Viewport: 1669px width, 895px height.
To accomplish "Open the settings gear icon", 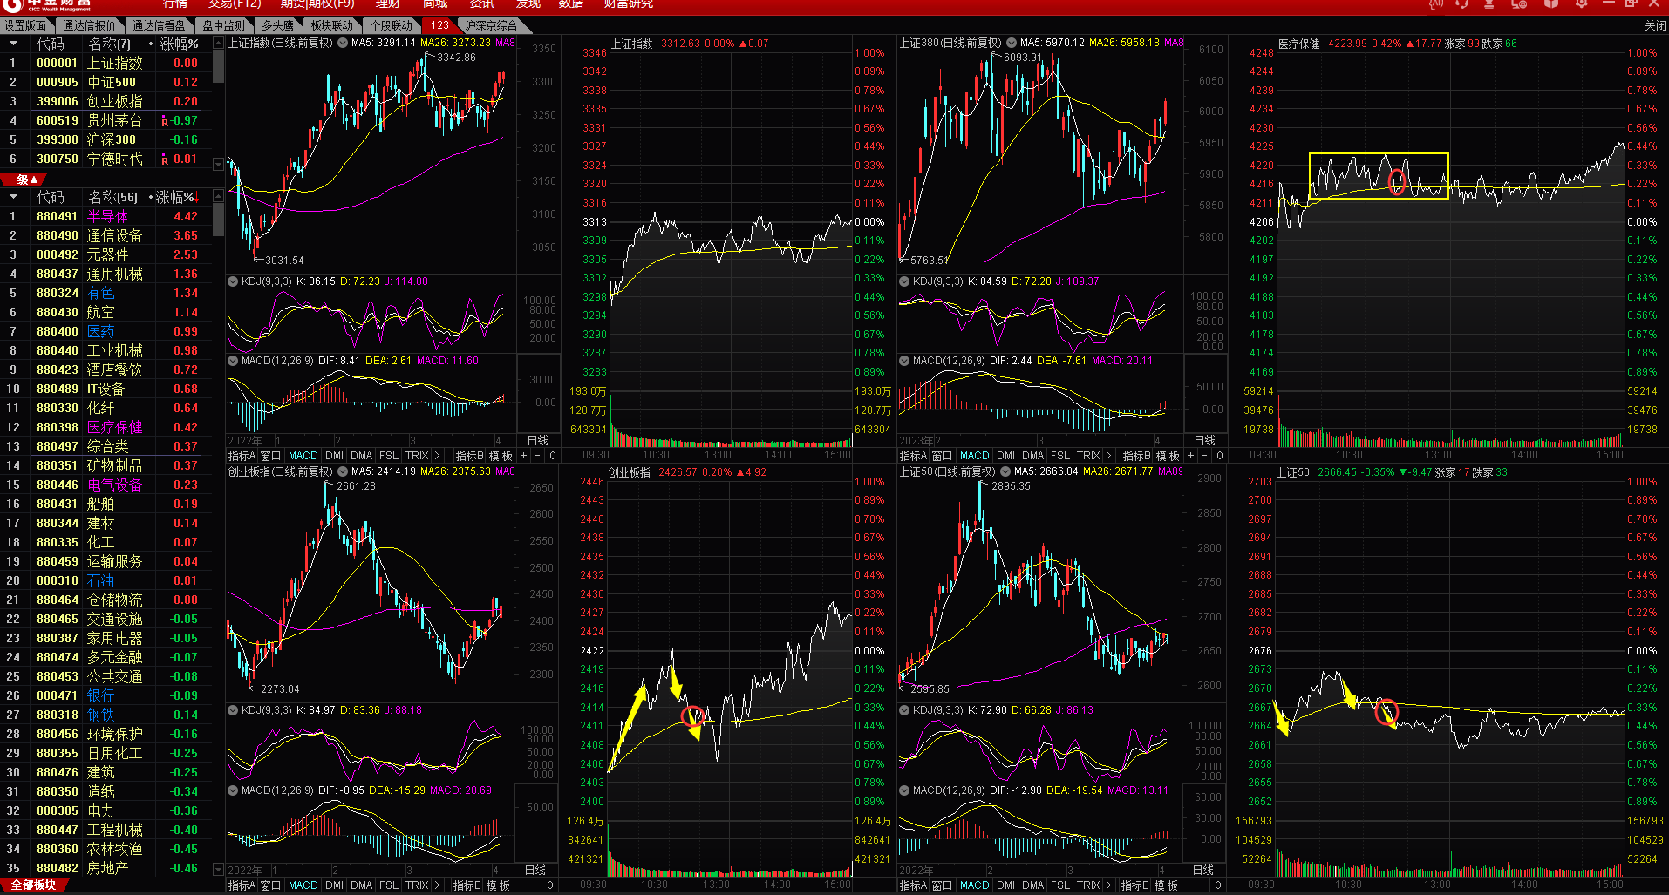I will click(x=1581, y=3).
